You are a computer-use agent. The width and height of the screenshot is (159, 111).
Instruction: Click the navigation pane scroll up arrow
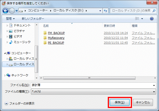tap(36, 25)
